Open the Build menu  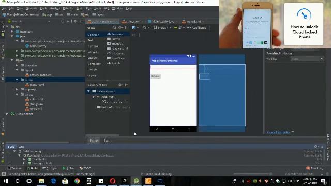tap(80, 8)
